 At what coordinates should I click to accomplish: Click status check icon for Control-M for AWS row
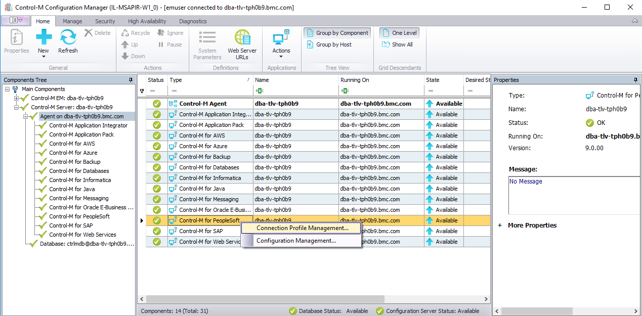coord(157,136)
